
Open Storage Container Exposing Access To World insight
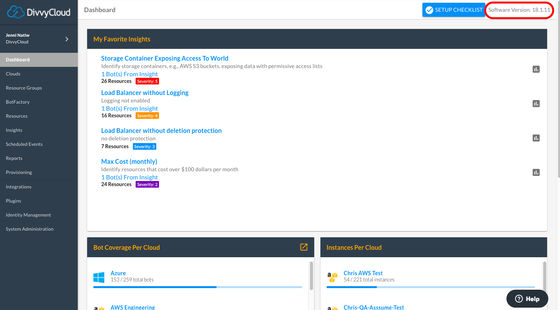[x=165, y=58]
